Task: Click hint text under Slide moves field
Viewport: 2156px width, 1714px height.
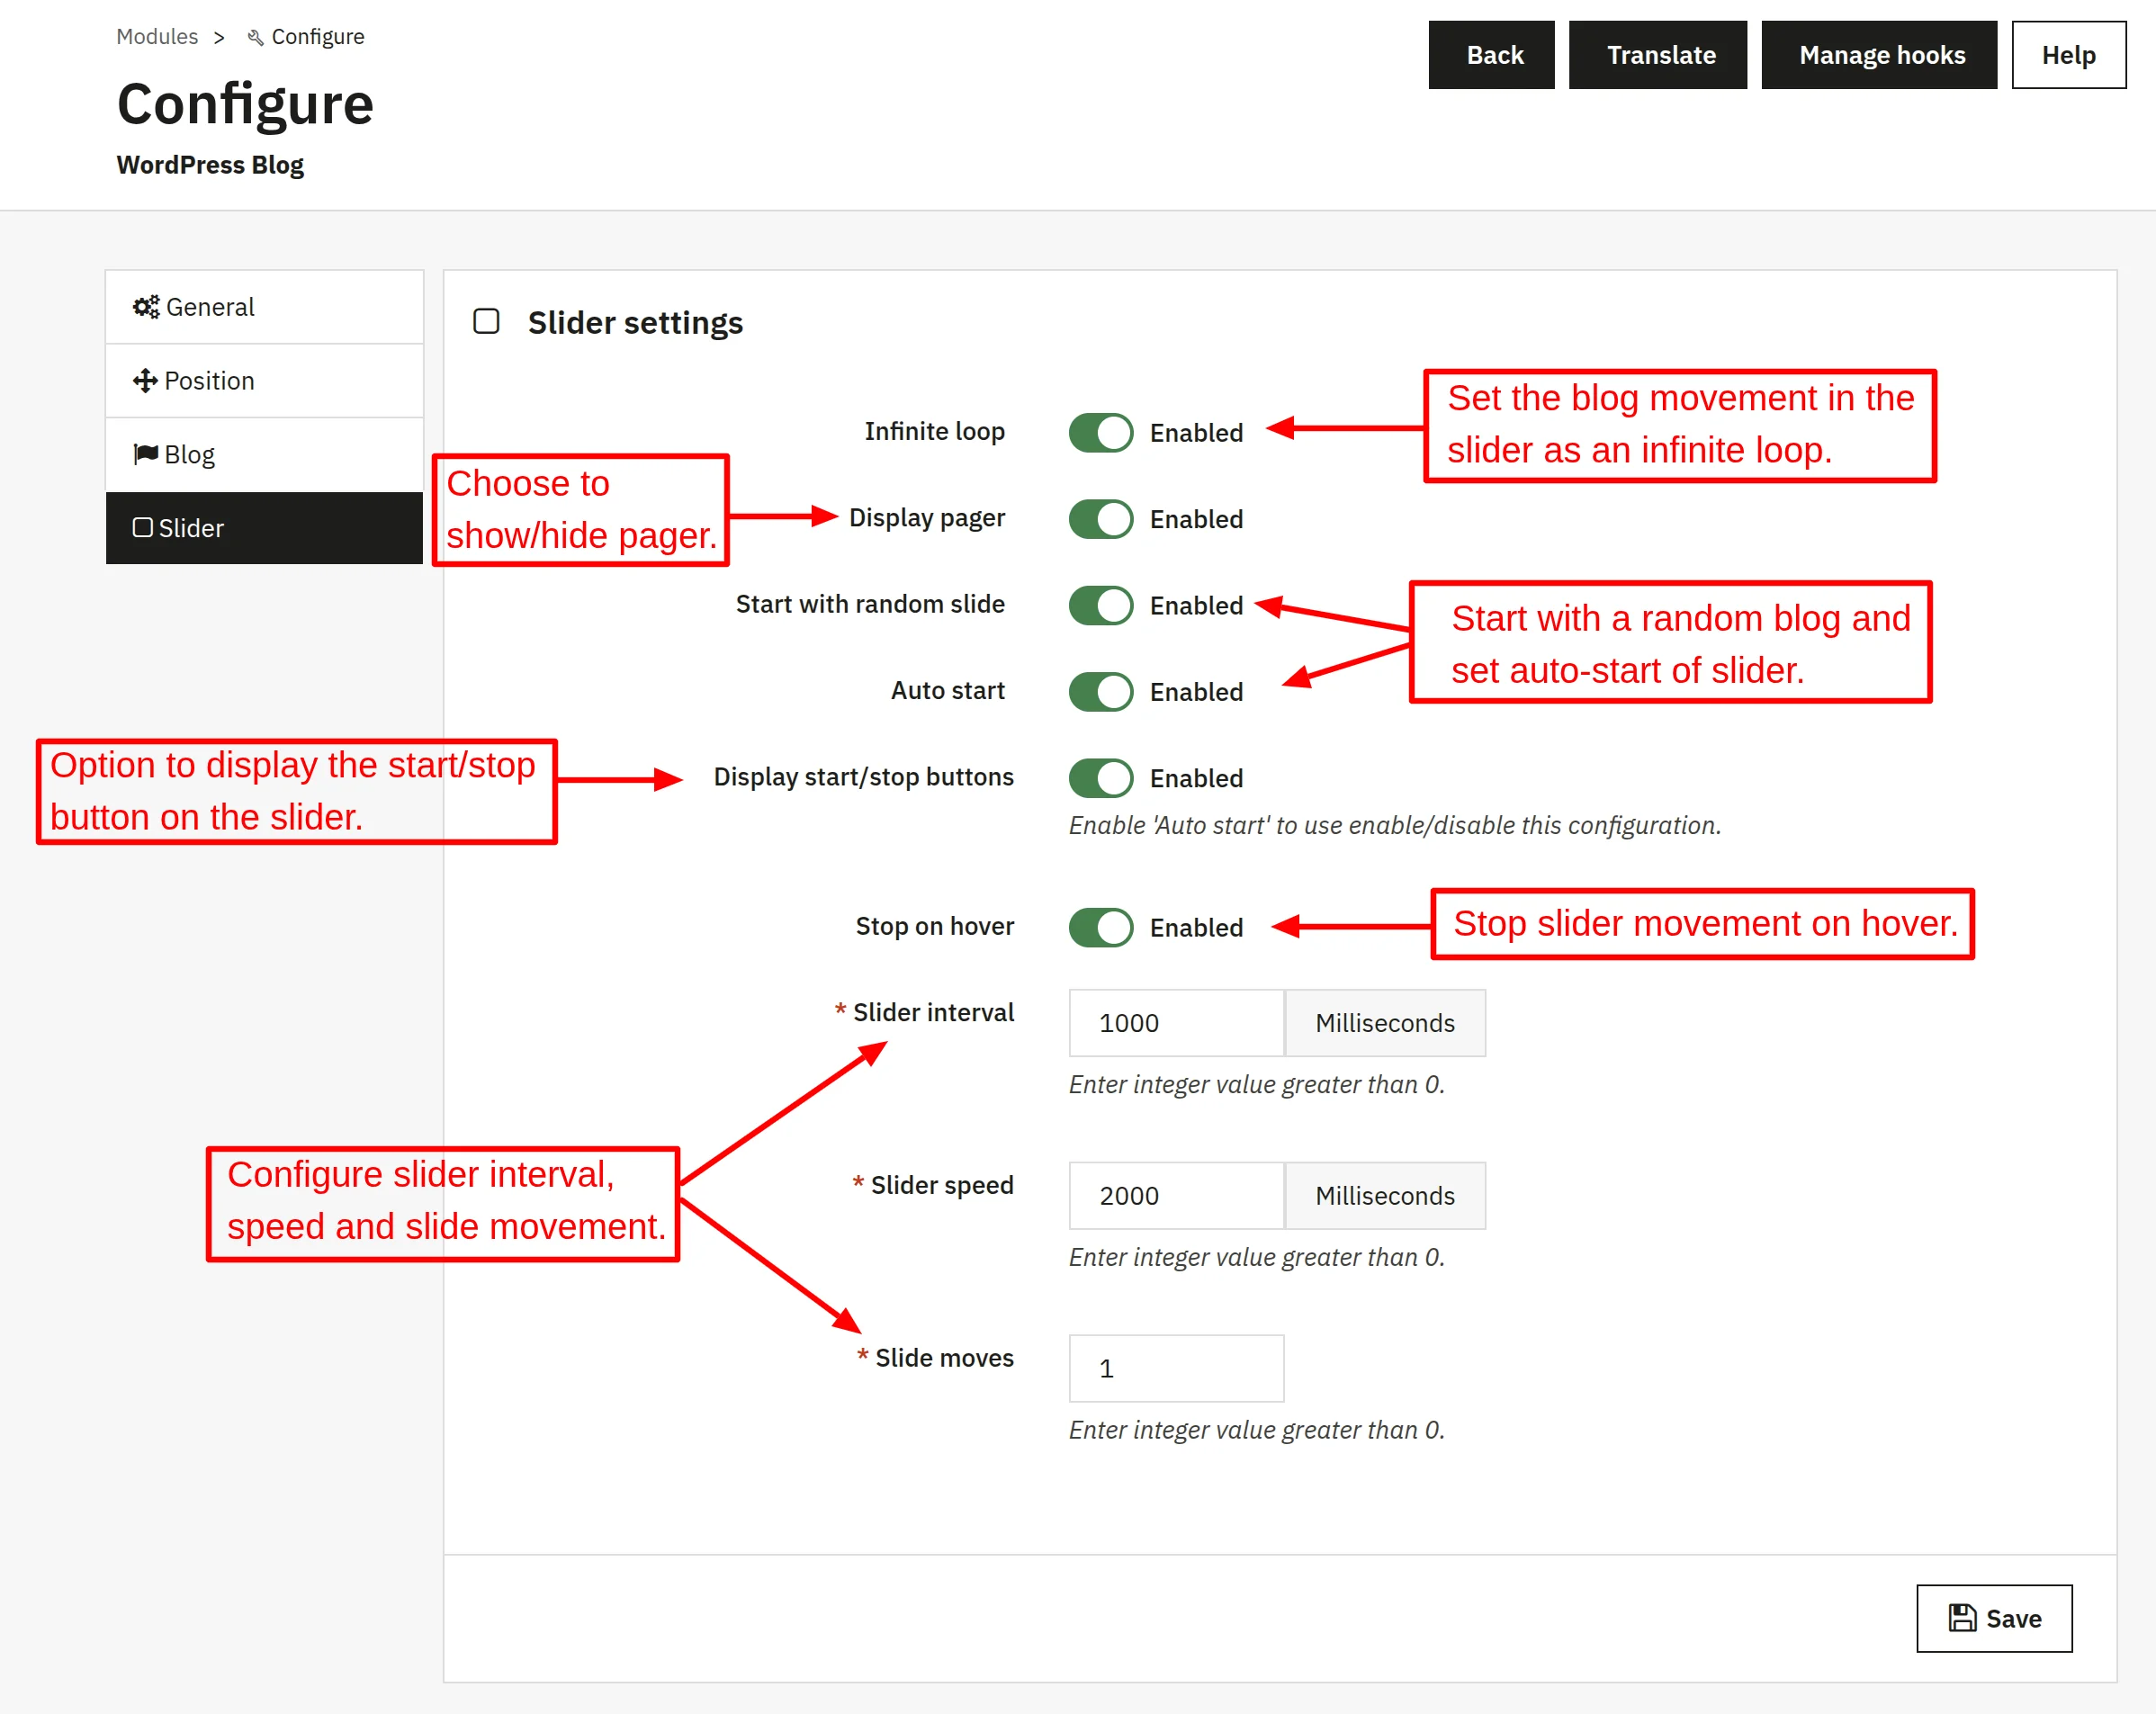Action: (1256, 1430)
